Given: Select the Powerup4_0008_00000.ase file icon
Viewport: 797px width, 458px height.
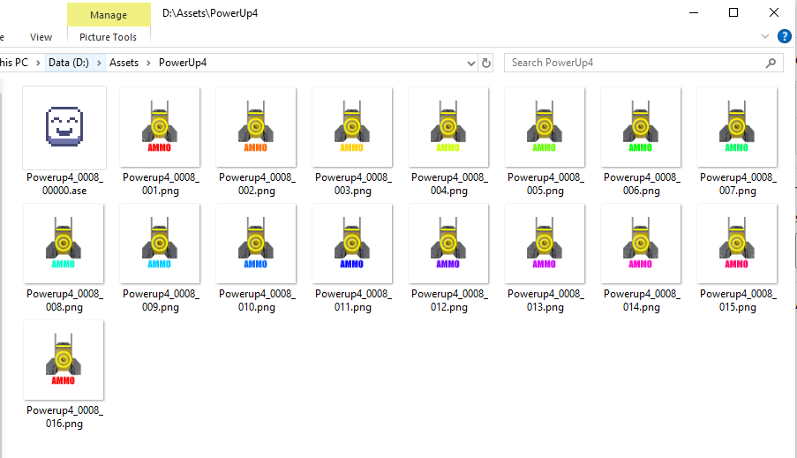Looking at the screenshot, I should coord(64,127).
